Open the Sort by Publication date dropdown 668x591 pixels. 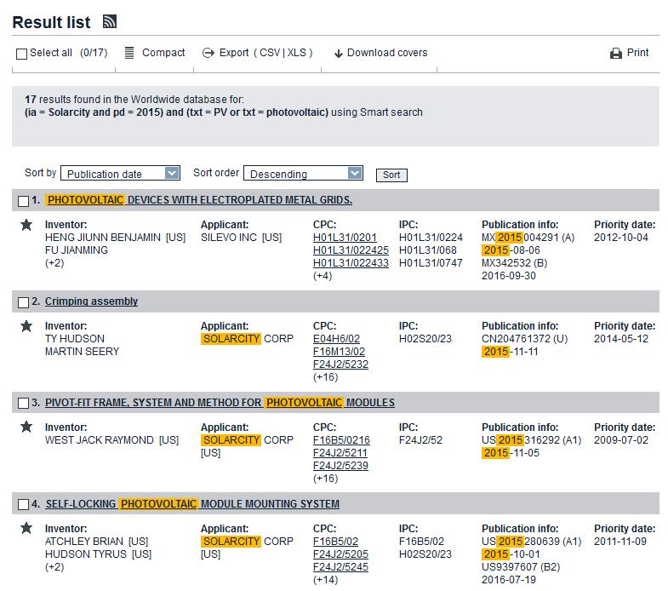click(120, 173)
